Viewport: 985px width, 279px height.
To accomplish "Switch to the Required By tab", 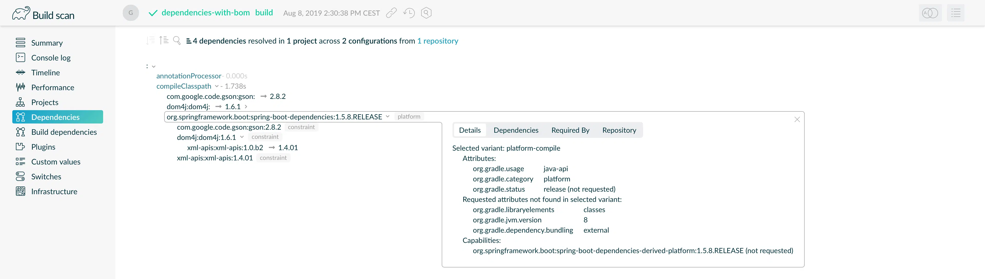I will pos(570,130).
